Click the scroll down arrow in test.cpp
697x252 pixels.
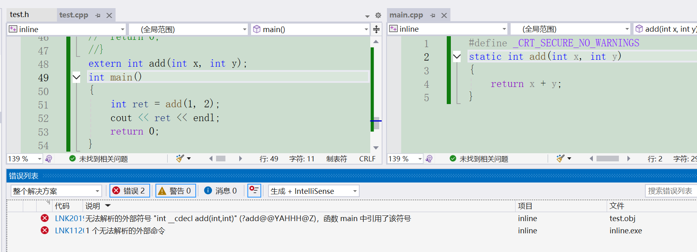[376, 148]
